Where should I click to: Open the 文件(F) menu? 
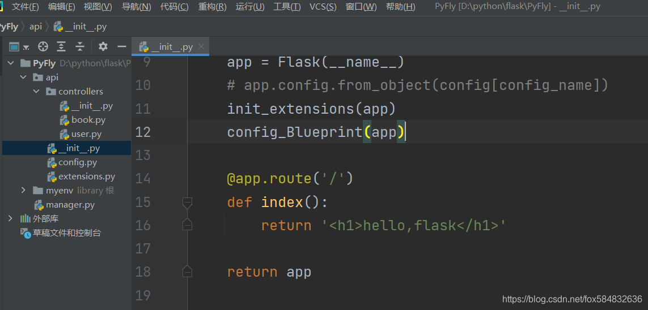(x=25, y=7)
